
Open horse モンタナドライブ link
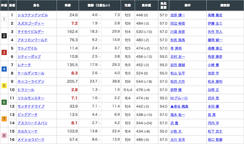pyautogui.click(x=31, y=106)
